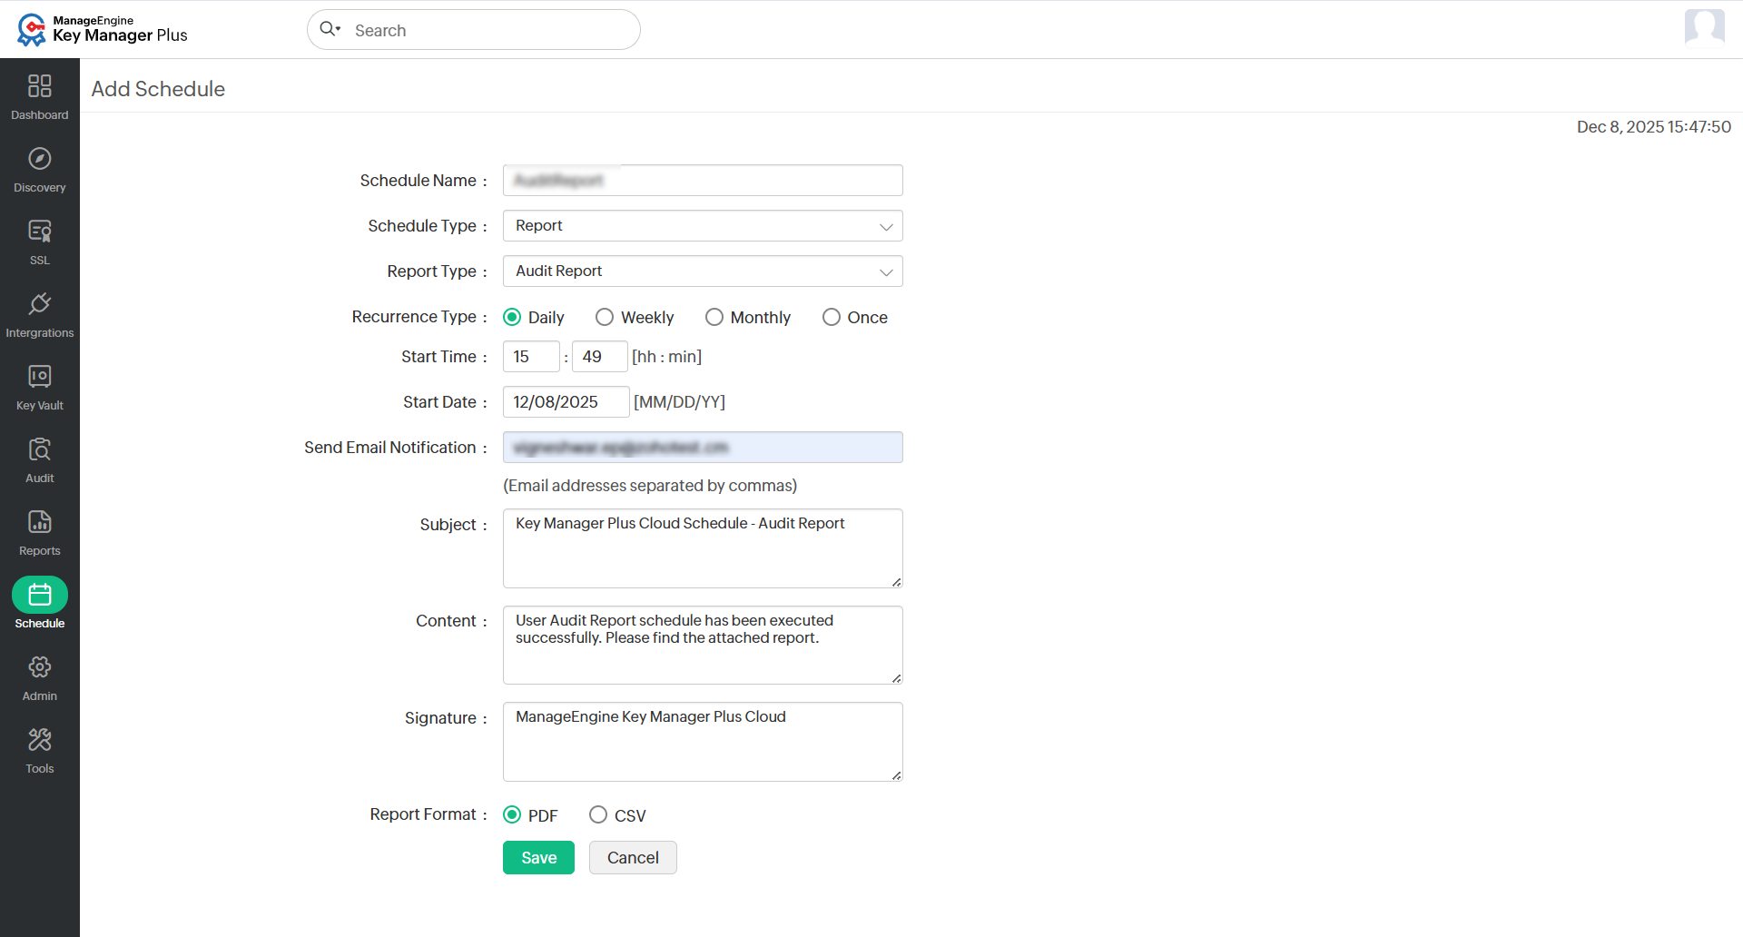The width and height of the screenshot is (1743, 937).
Task: Click the 'Recurrence Type' label
Action: click(414, 317)
